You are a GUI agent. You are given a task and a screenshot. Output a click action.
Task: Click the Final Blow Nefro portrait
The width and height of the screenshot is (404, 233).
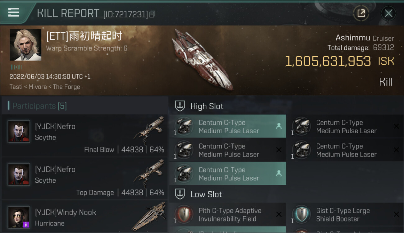coord(19,131)
